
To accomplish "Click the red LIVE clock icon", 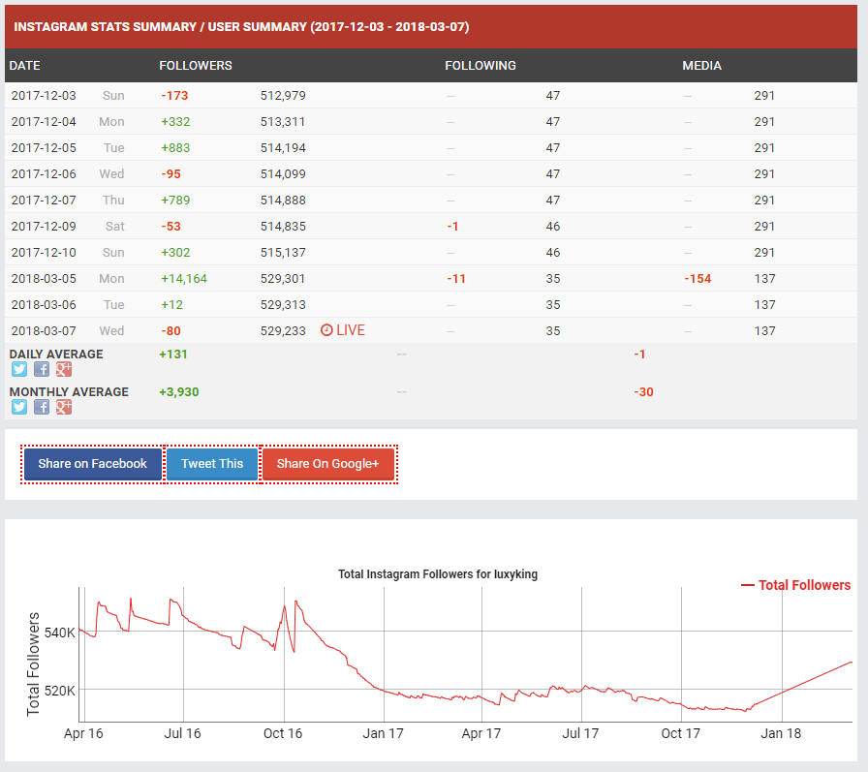I will pyautogui.click(x=326, y=330).
